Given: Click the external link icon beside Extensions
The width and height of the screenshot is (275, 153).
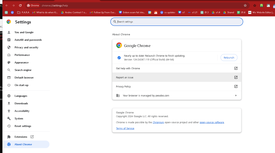Looking at the screenshot, I should pos(32,137).
